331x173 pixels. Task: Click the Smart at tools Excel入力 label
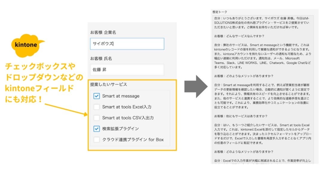127,107
